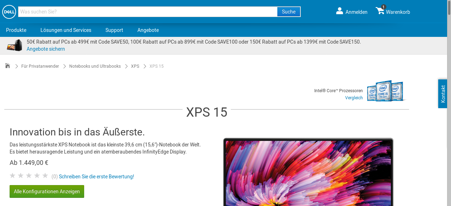Click the Vergleich link
The image size is (451, 206).
(354, 98)
